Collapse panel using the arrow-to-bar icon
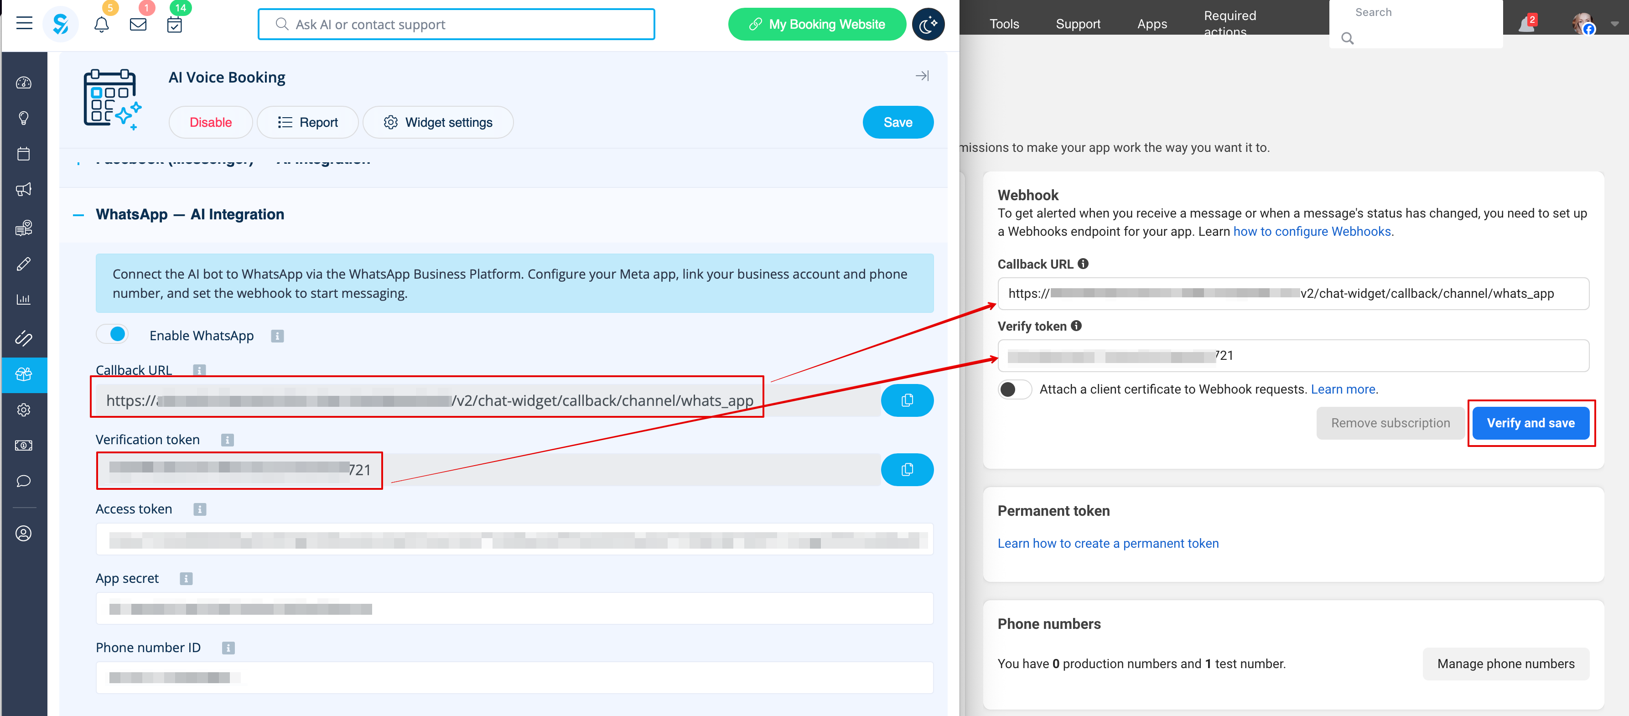Screen dimensions: 1629x716 tap(922, 76)
